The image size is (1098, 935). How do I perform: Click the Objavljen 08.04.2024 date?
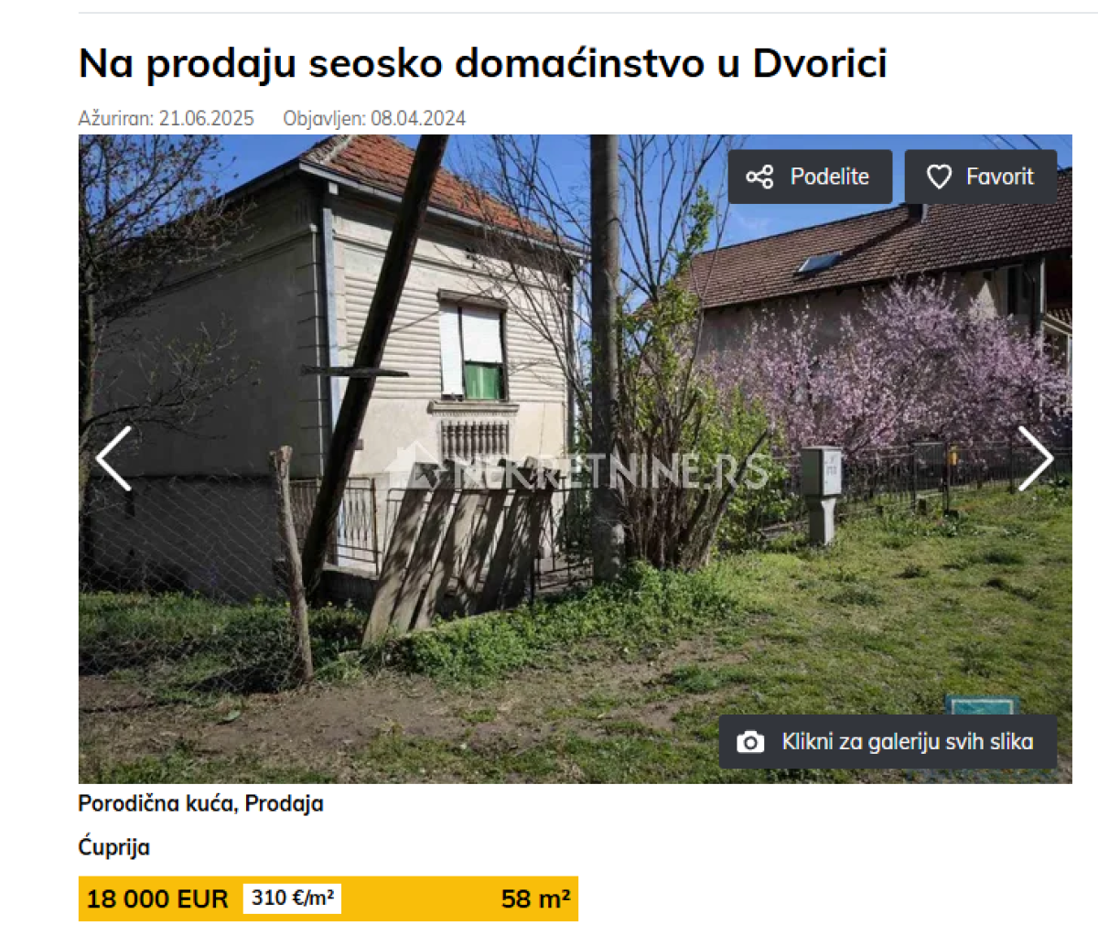[x=374, y=119]
